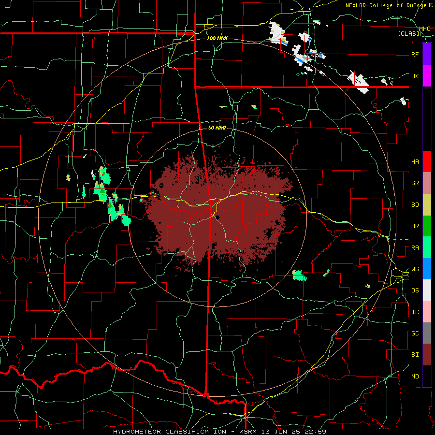Click the red HA legend color swatch
Viewport: 435px width, 435px height.
[427, 161]
